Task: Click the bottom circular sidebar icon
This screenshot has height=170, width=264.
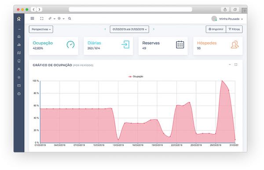Action: click(19, 94)
